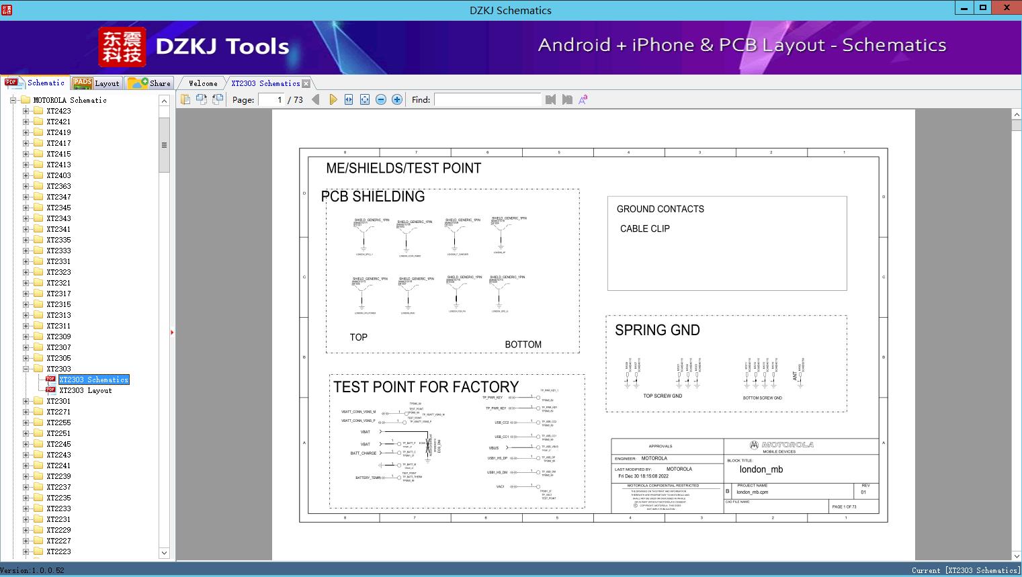Close the XT2303 Schematics tab

(306, 83)
